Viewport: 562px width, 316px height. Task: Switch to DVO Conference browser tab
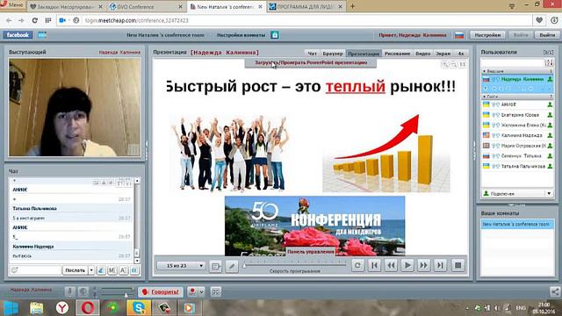coord(147,6)
